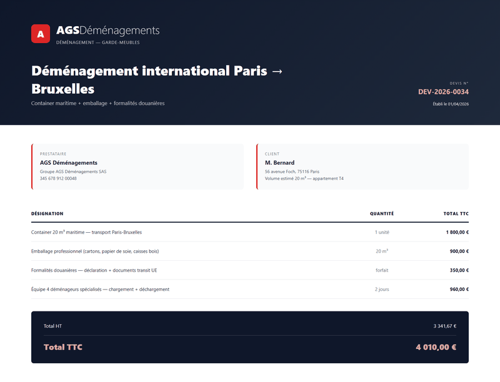The width and height of the screenshot is (500, 382).
Task: Select row 'Équipe 4 déménageurs spécialisés'
Action: (250, 290)
